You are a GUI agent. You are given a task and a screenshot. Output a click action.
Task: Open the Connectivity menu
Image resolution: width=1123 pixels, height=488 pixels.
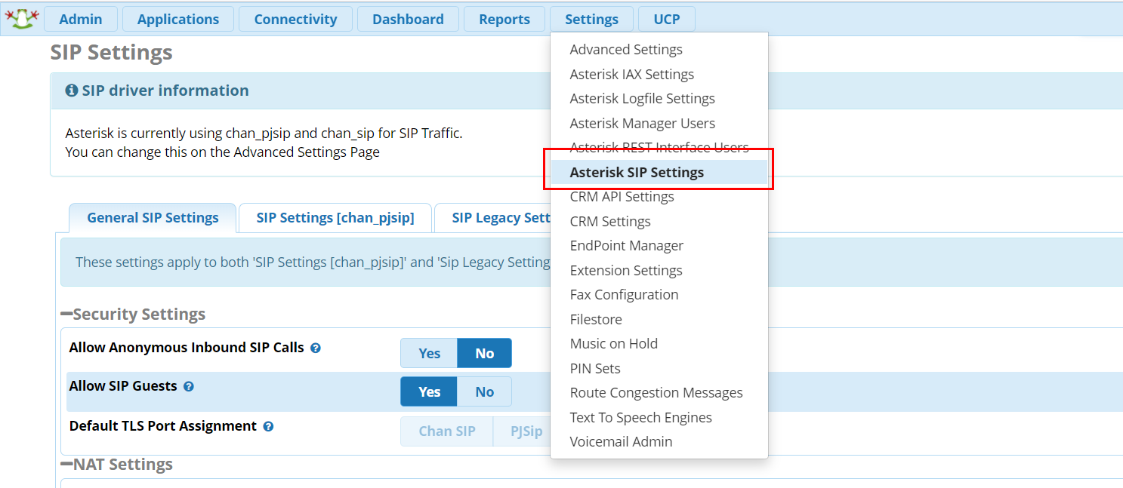pos(295,20)
